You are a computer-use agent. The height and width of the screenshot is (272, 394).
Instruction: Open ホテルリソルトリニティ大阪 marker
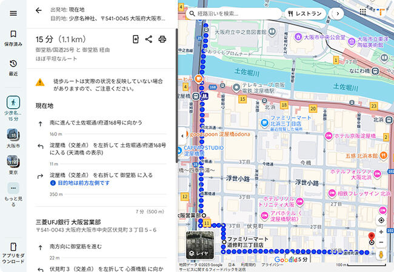(x=299, y=201)
